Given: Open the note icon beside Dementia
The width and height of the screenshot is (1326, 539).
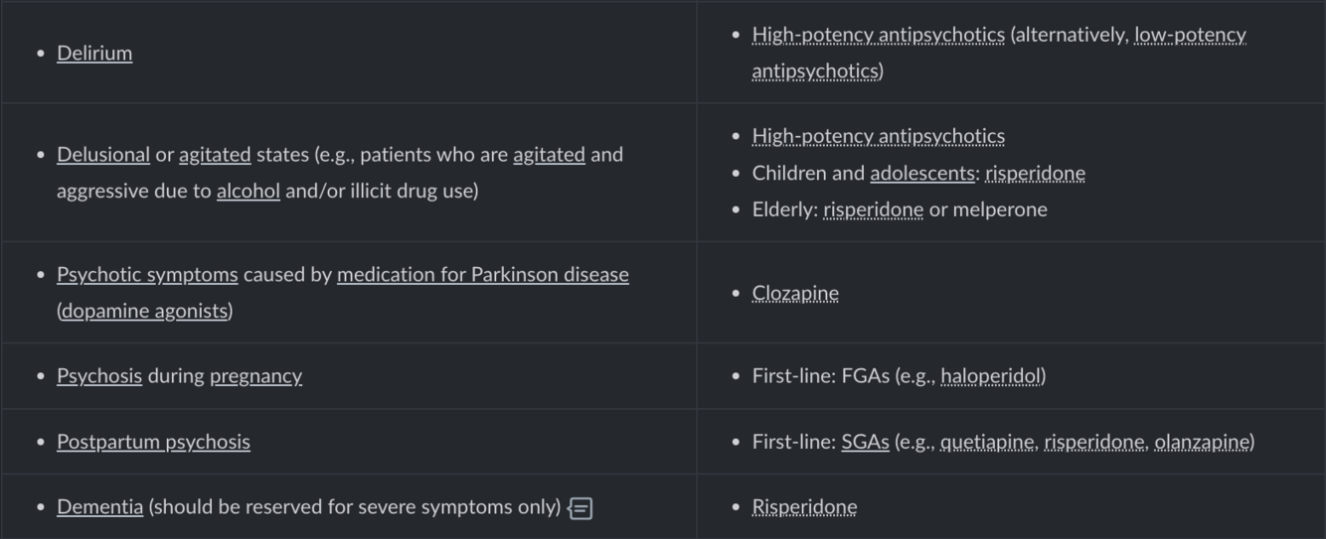Looking at the screenshot, I should coord(580,508).
